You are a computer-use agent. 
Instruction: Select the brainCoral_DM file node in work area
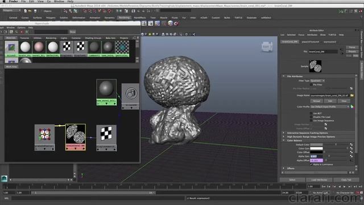[x=76, y=137]
